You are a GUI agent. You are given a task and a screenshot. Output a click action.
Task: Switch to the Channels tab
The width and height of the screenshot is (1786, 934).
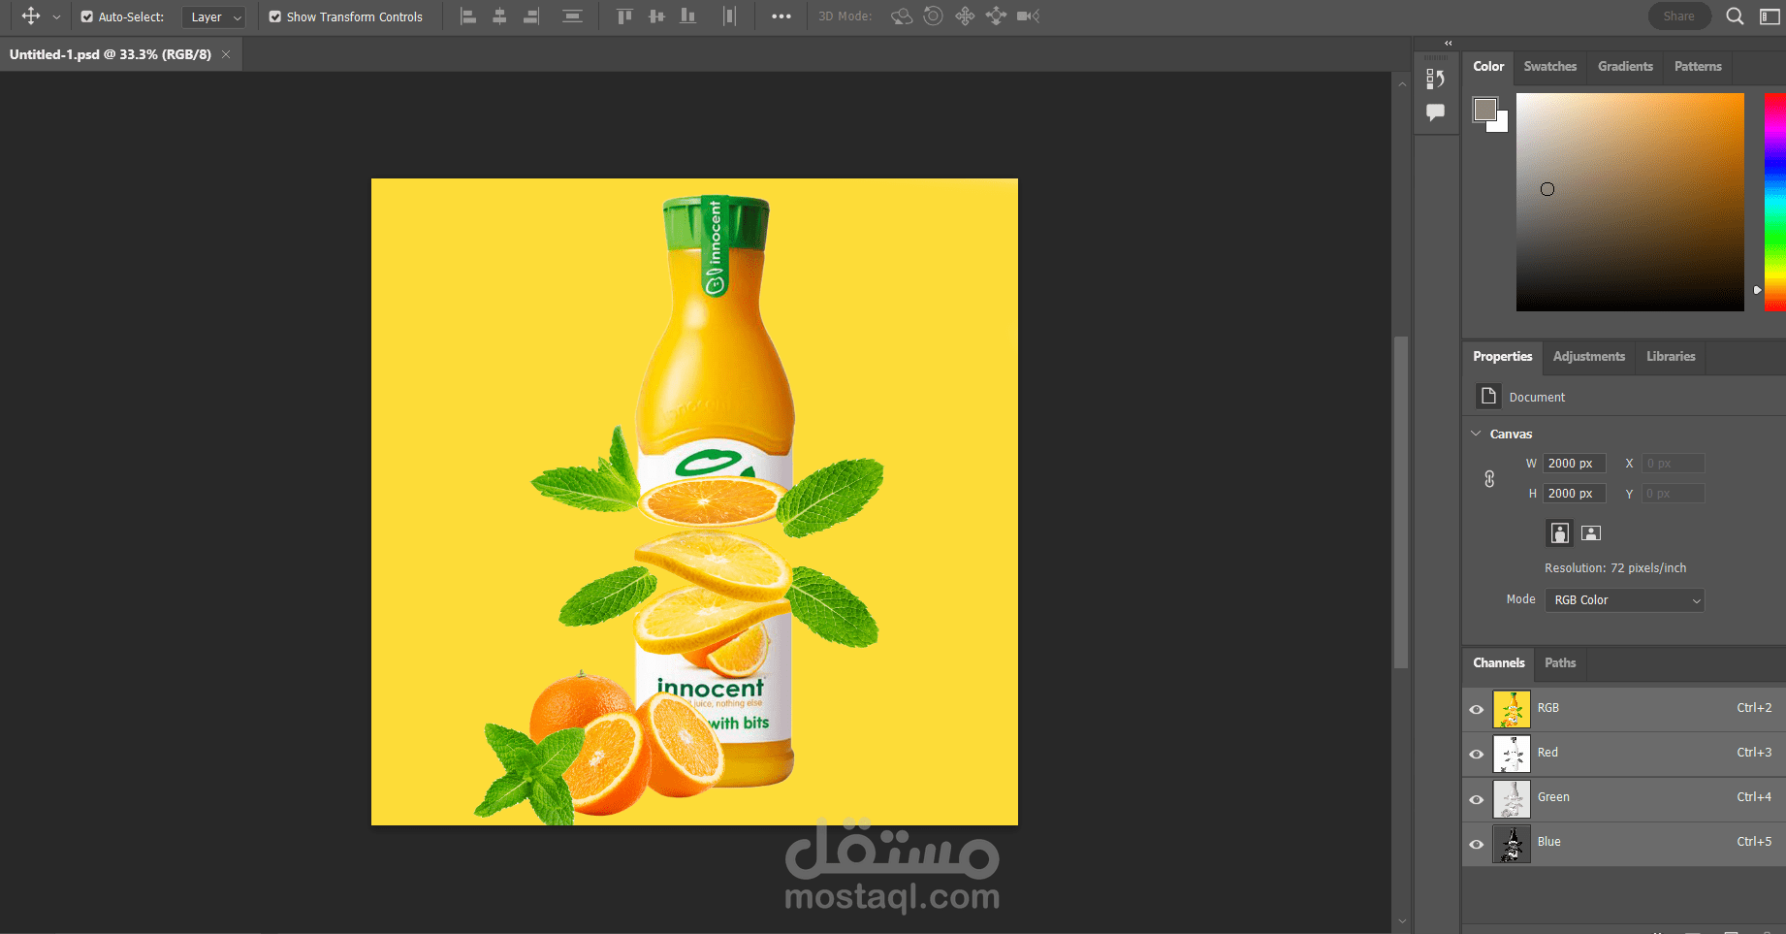(1498, 662)
